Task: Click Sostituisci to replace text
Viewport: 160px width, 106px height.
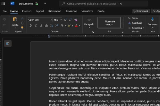Action: (135, 23)
